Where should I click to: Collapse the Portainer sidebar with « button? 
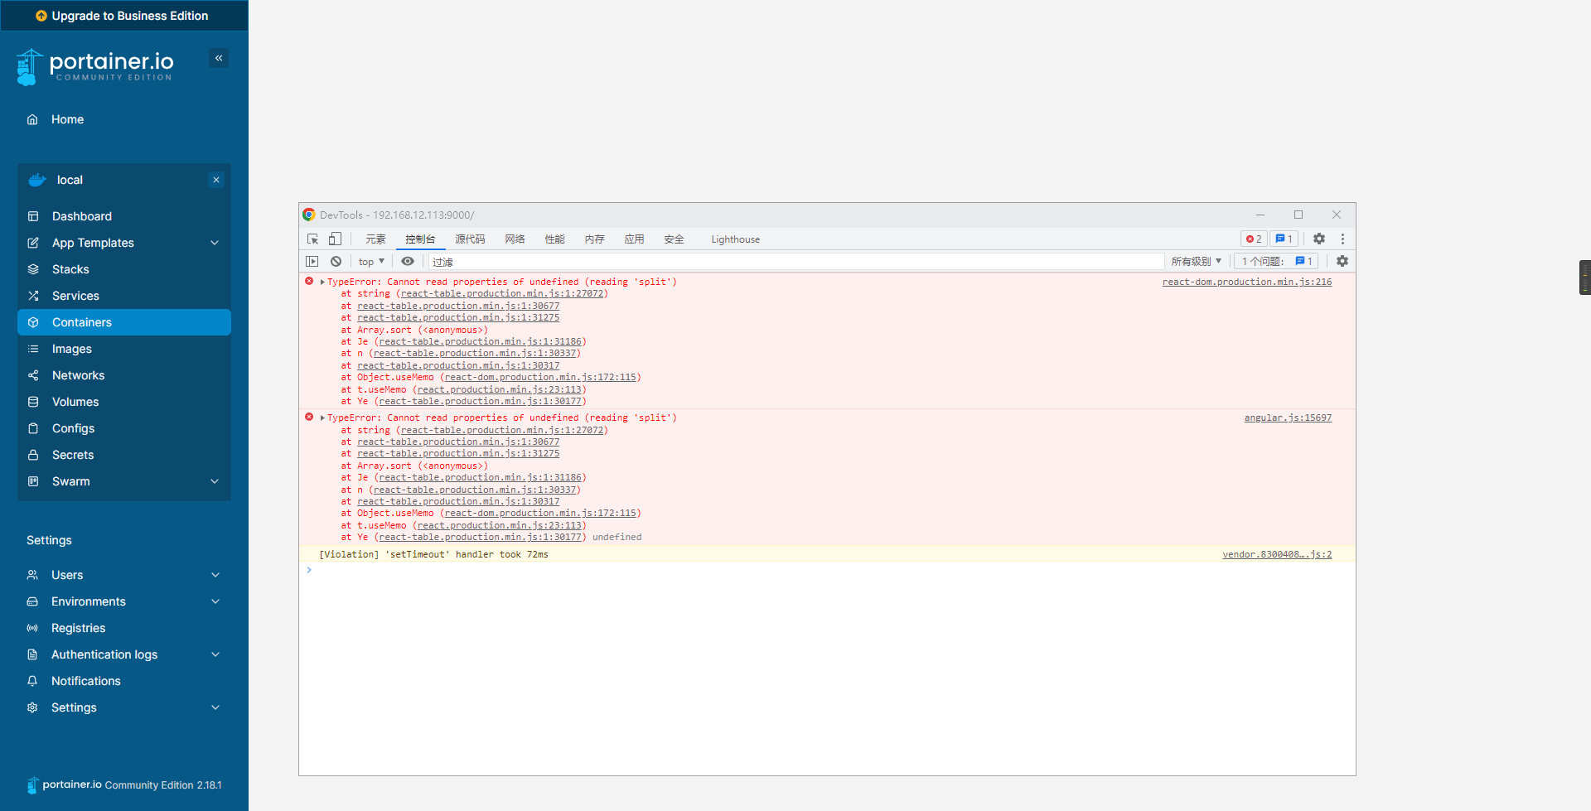[219, 58]
